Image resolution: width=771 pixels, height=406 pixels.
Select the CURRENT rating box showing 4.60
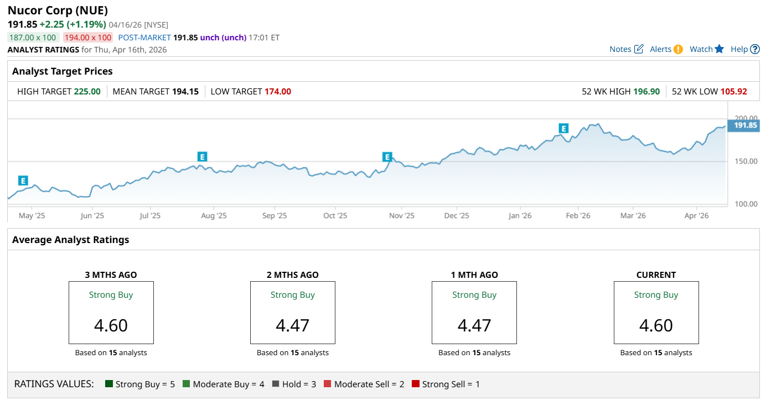tap(656, 313)
